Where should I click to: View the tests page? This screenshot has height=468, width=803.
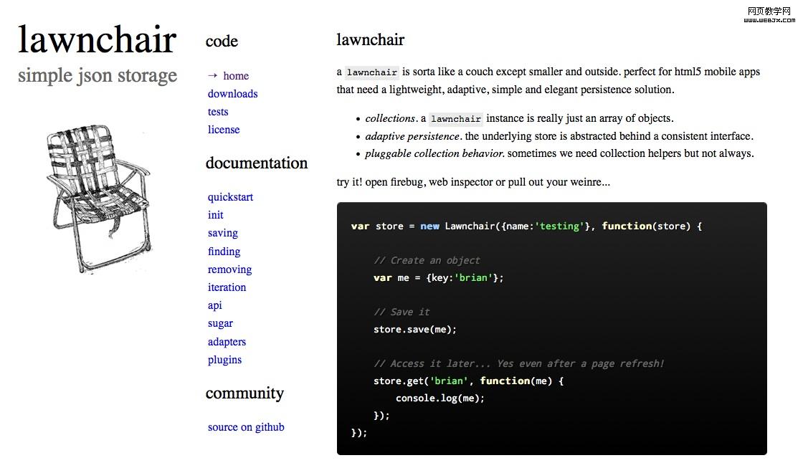coord(218,112)
